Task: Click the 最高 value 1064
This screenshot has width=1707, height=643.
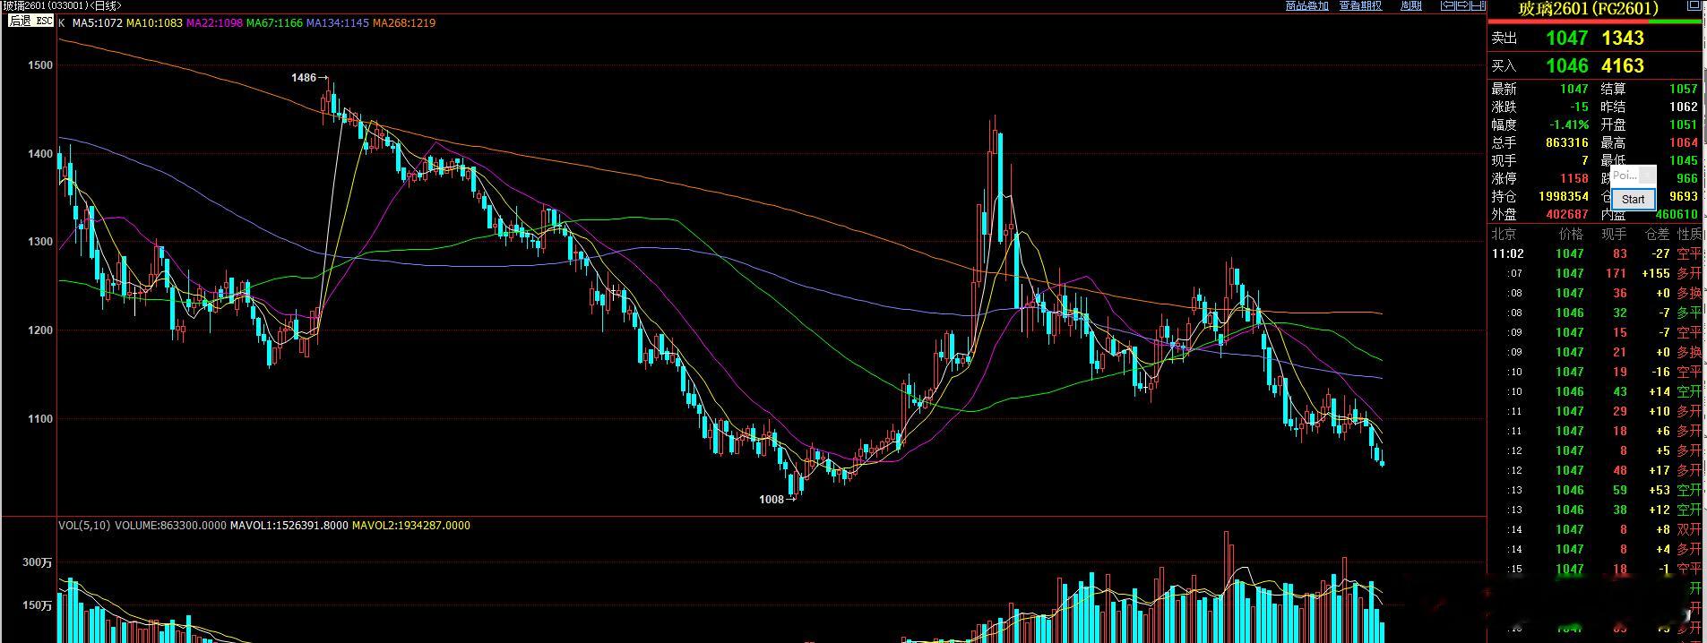Action: pos(1684,142)
